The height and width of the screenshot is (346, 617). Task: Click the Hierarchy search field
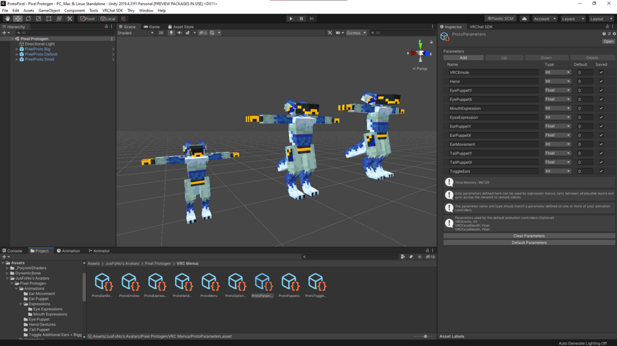[x=65, y=33]
